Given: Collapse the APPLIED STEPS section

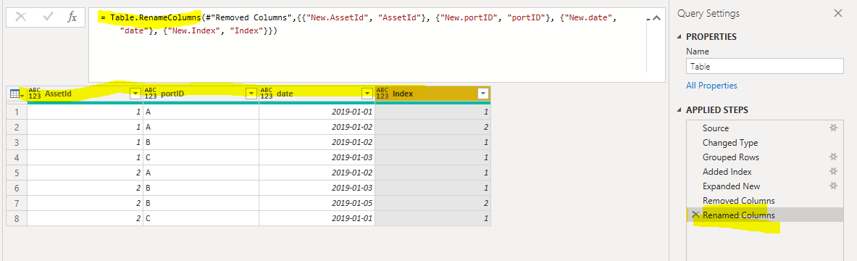Looking at the screenshot, I should click(x=680, y=110).
